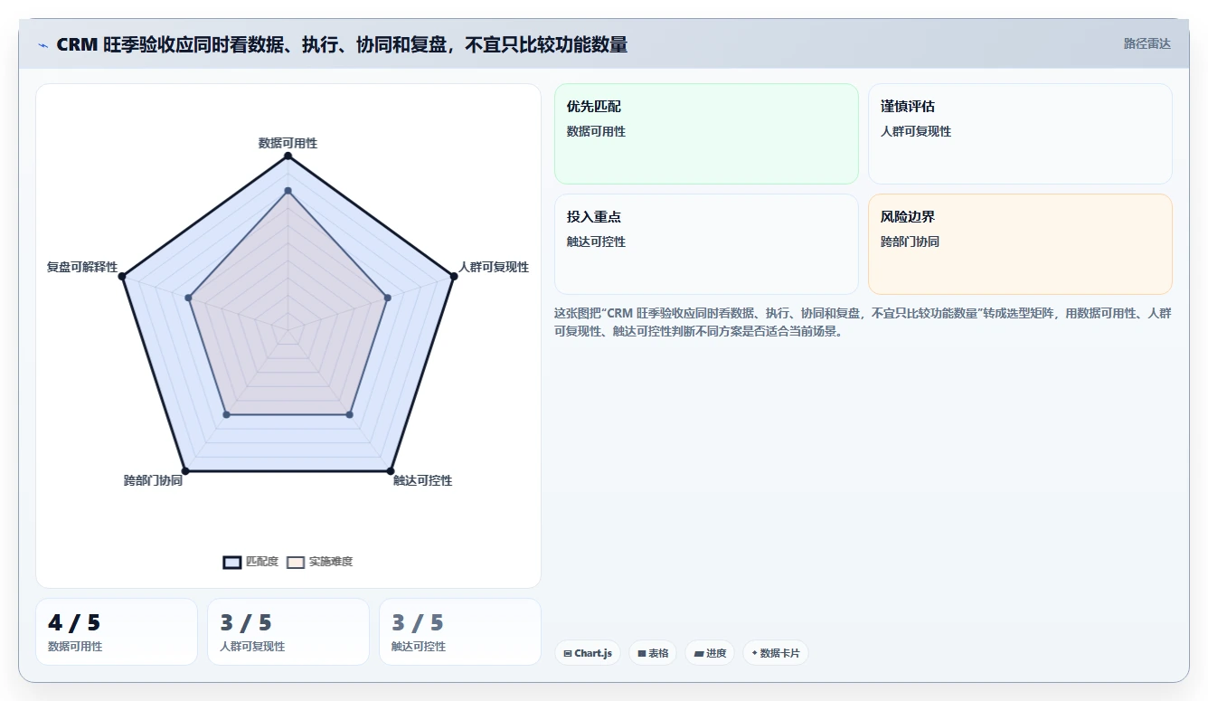Select the 投入重点 card
The height and width of the screenshot is (701, 1208).
[x=706, y=244]
